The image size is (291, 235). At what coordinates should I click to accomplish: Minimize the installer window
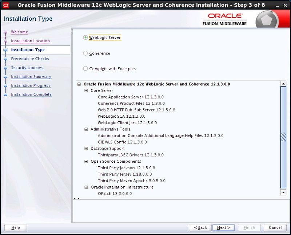tap(277, 5)
